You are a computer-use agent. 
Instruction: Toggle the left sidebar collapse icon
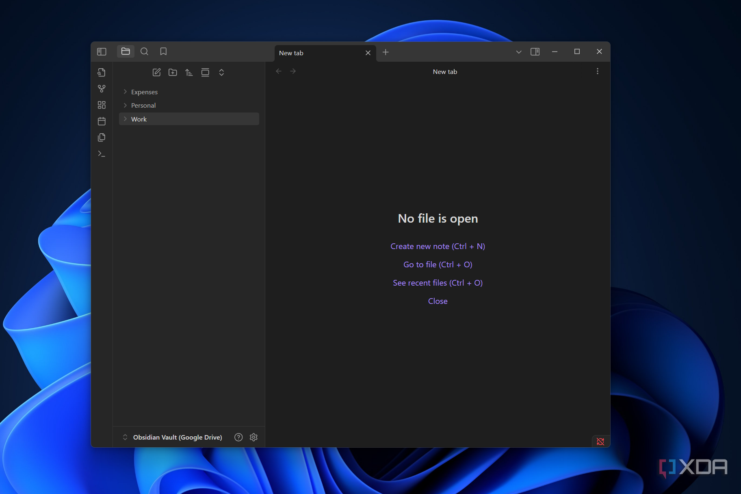102,52
